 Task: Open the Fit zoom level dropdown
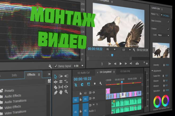111,49
